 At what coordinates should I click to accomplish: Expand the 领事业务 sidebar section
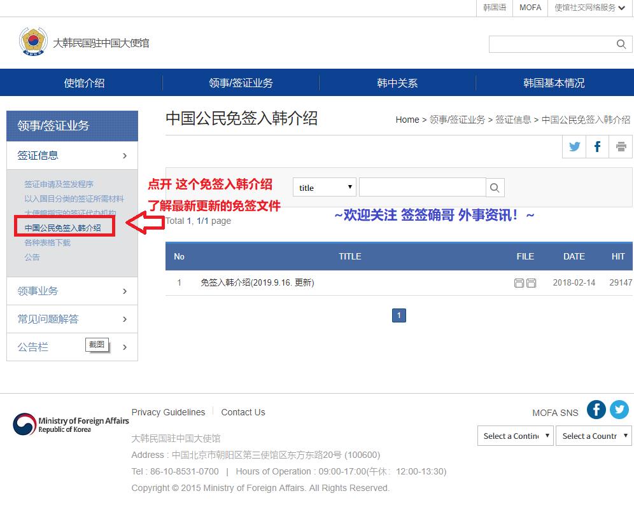[72, 291]
